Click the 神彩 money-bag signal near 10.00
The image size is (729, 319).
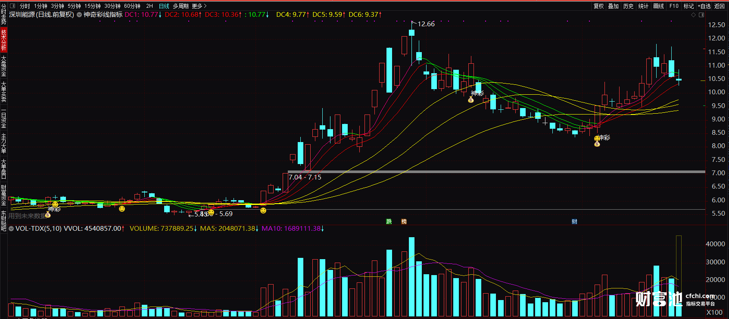coord(471,100)
